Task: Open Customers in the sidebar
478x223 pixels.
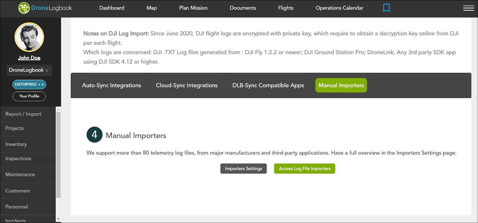Action: click(28, 191)
